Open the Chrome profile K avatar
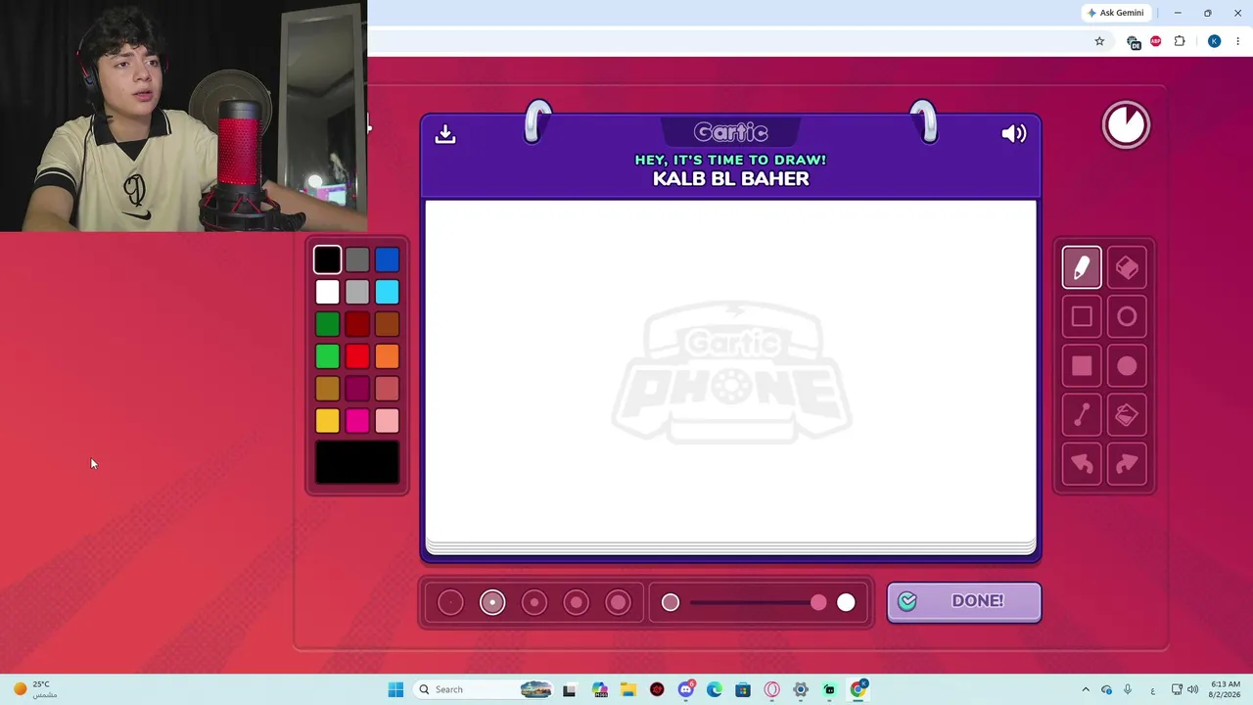The width and height of the screenshot is (1253, 705). pos(1214,41)
